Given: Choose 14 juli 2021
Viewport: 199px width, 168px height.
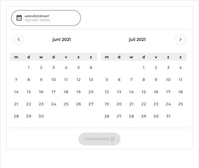Looking at the screenshot, I should click(x=131, y=92).
